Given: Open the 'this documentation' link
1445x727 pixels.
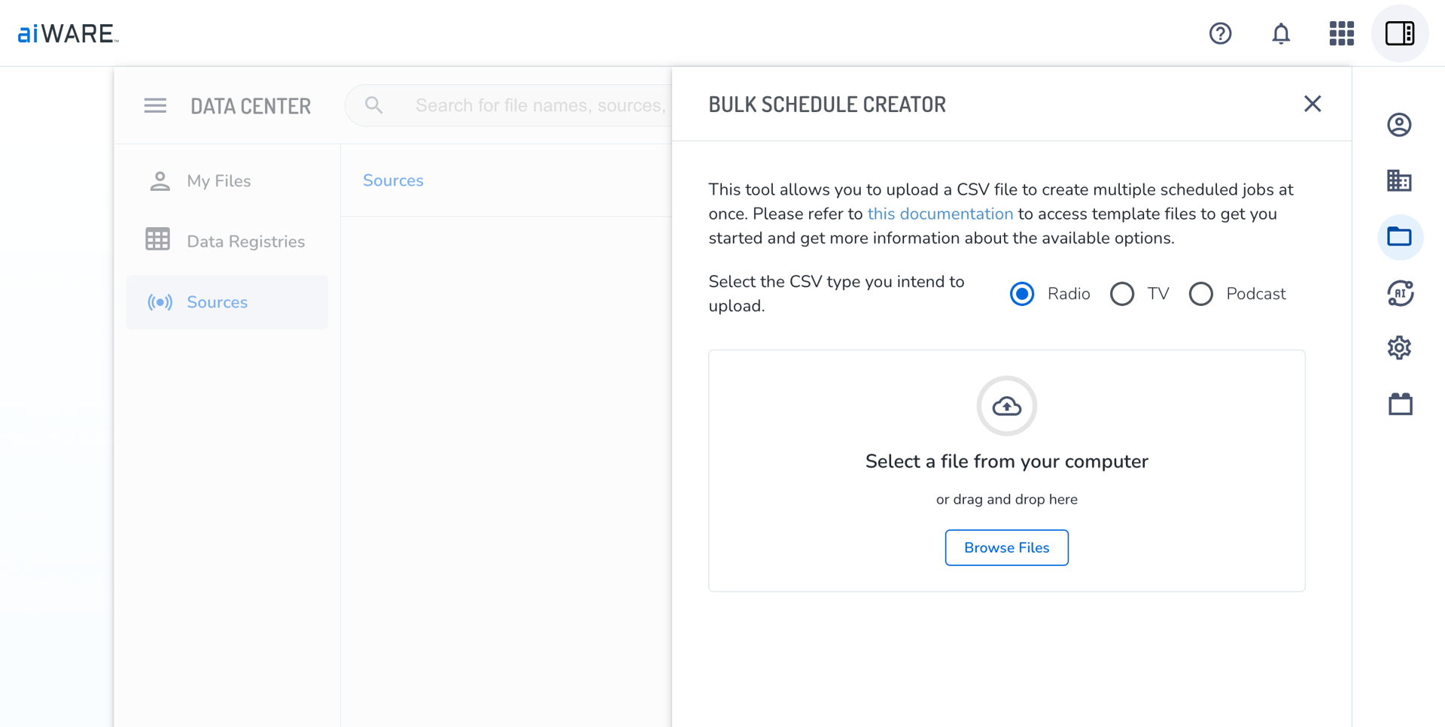Looking at the screenshot, I should (x=940, y=214).
